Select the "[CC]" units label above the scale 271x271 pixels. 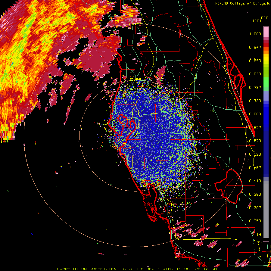pos(257,21)
